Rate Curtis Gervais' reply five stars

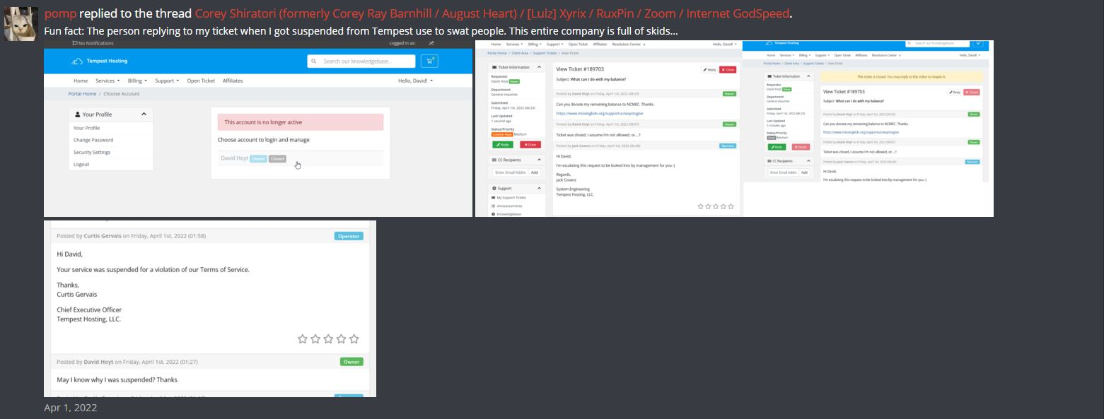(x=354, y=339)
